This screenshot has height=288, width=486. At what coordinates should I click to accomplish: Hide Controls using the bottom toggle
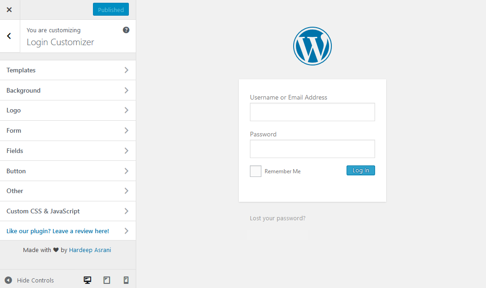[x=35, y=280]
